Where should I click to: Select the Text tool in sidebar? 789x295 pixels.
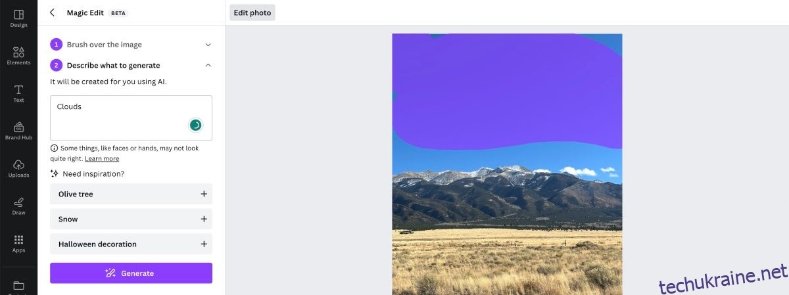tap(18, 93)
